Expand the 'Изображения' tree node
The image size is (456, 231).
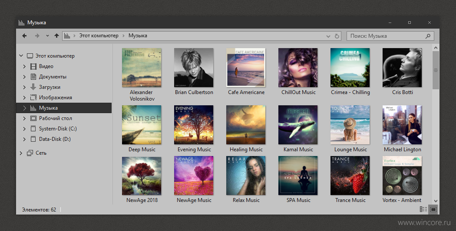(x=24, y=98)
